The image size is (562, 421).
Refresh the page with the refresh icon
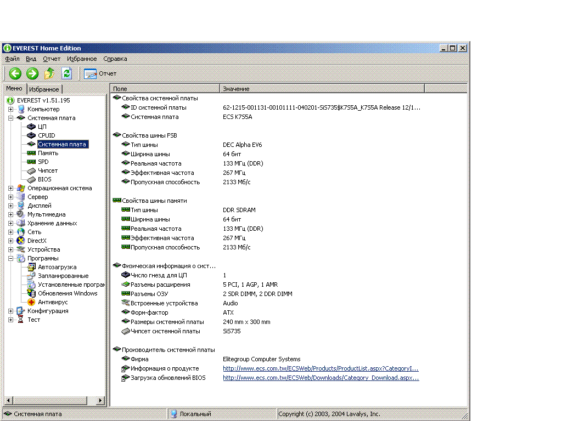point(66,73)
